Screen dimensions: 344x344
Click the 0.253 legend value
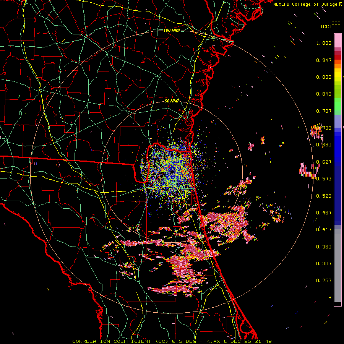[x=324, y=281]
